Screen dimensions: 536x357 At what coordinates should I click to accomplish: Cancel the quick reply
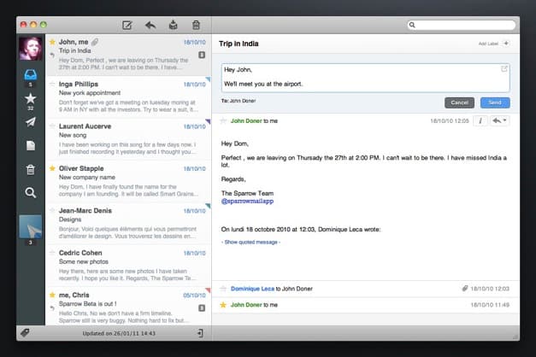459,102
